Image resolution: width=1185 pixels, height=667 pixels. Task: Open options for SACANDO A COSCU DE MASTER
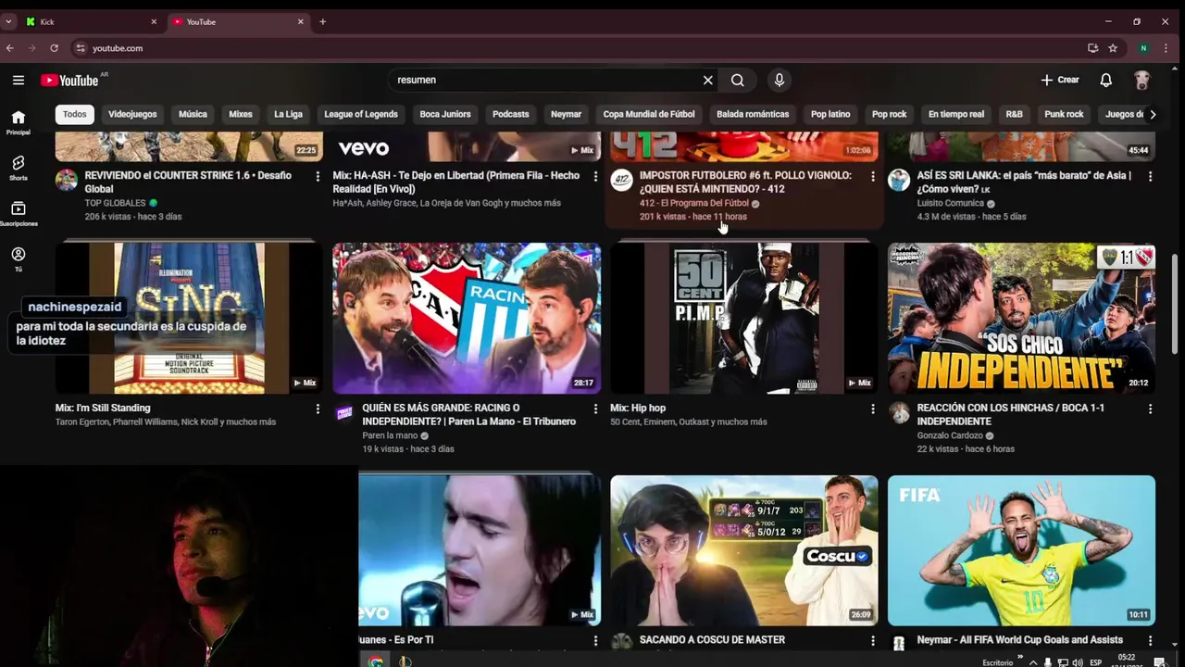click(872, 640)
